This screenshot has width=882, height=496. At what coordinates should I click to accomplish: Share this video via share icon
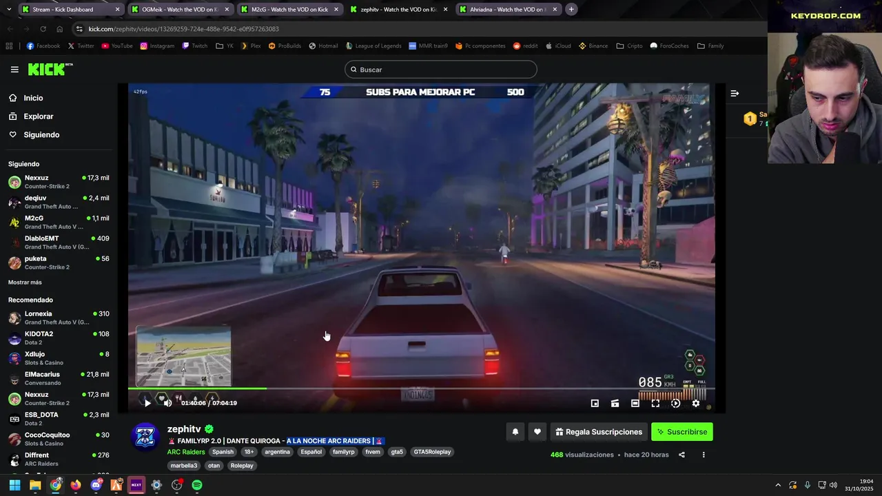tap(681, 455)
